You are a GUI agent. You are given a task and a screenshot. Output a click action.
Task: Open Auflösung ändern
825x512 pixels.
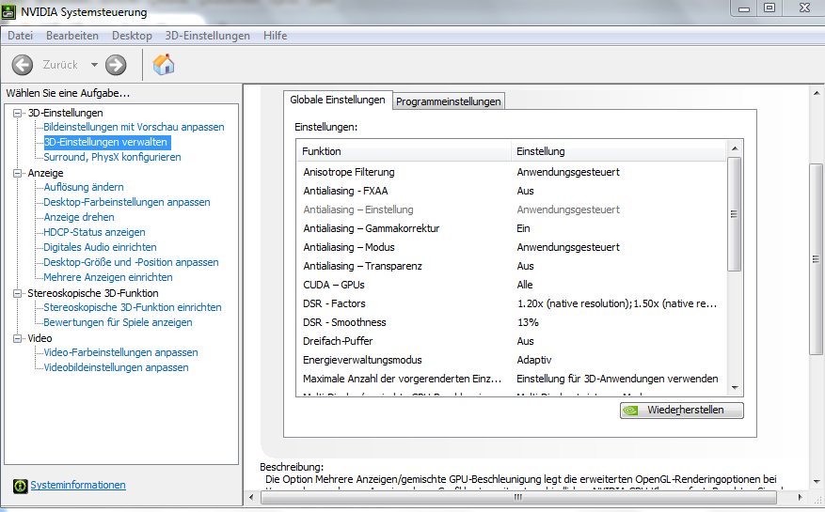84,187
